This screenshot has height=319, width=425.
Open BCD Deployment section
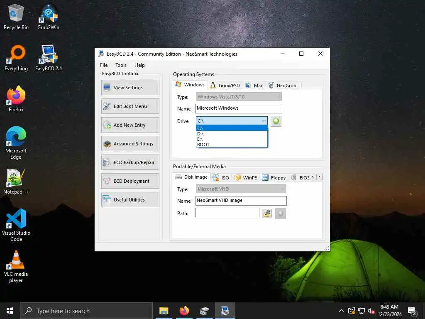(130, 181)
